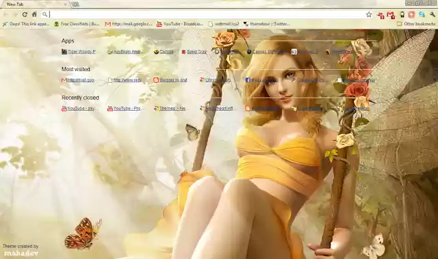The image size is (438, 259).
Task: Open most visited Facebook link
Action: tap(261, 80)
